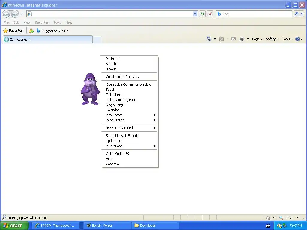Viewport: 307px width, 230px height.
Task: Select Open Voice Commands Window
Action: click(129, 84)
